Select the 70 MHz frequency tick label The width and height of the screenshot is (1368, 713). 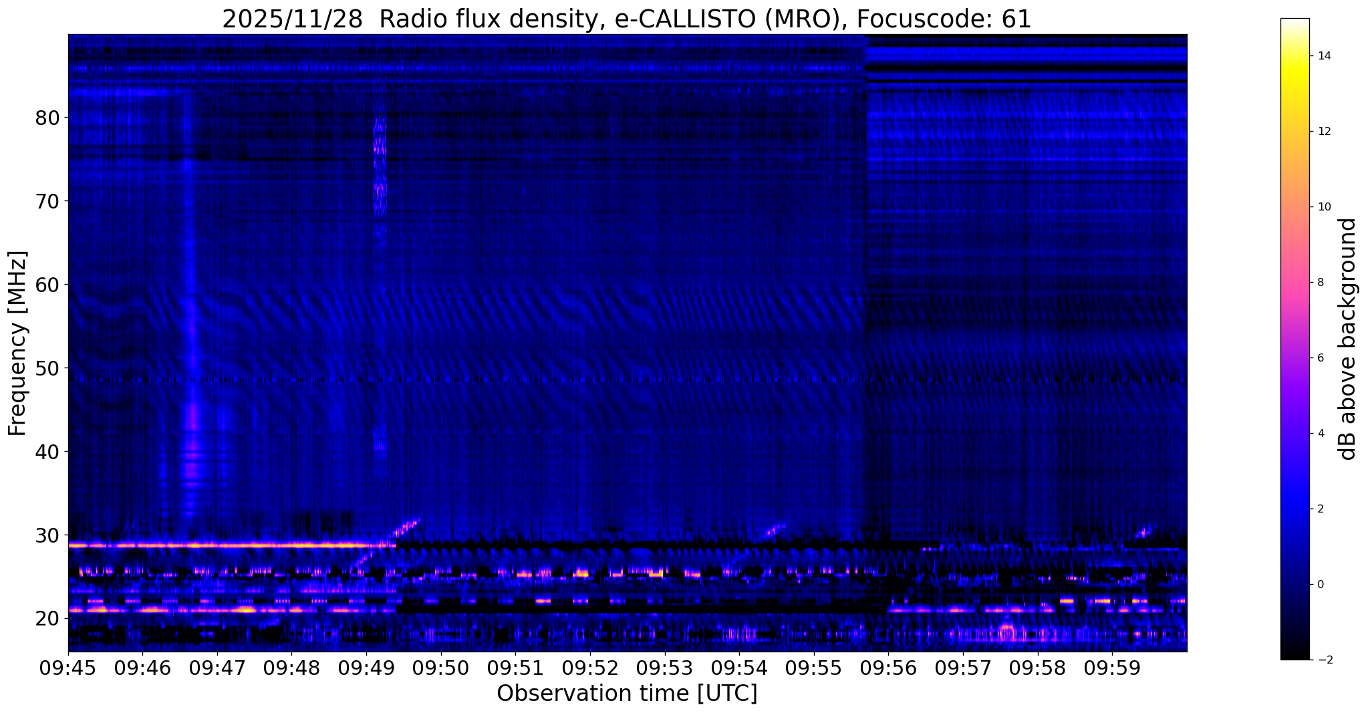47,201
